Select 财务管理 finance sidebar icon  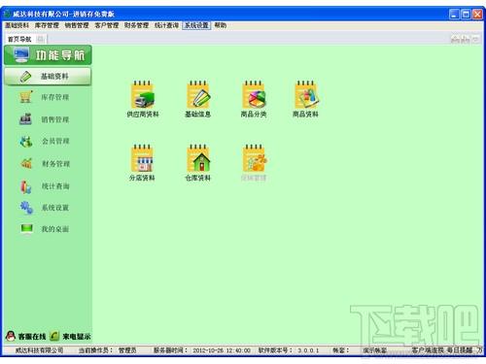26,163
